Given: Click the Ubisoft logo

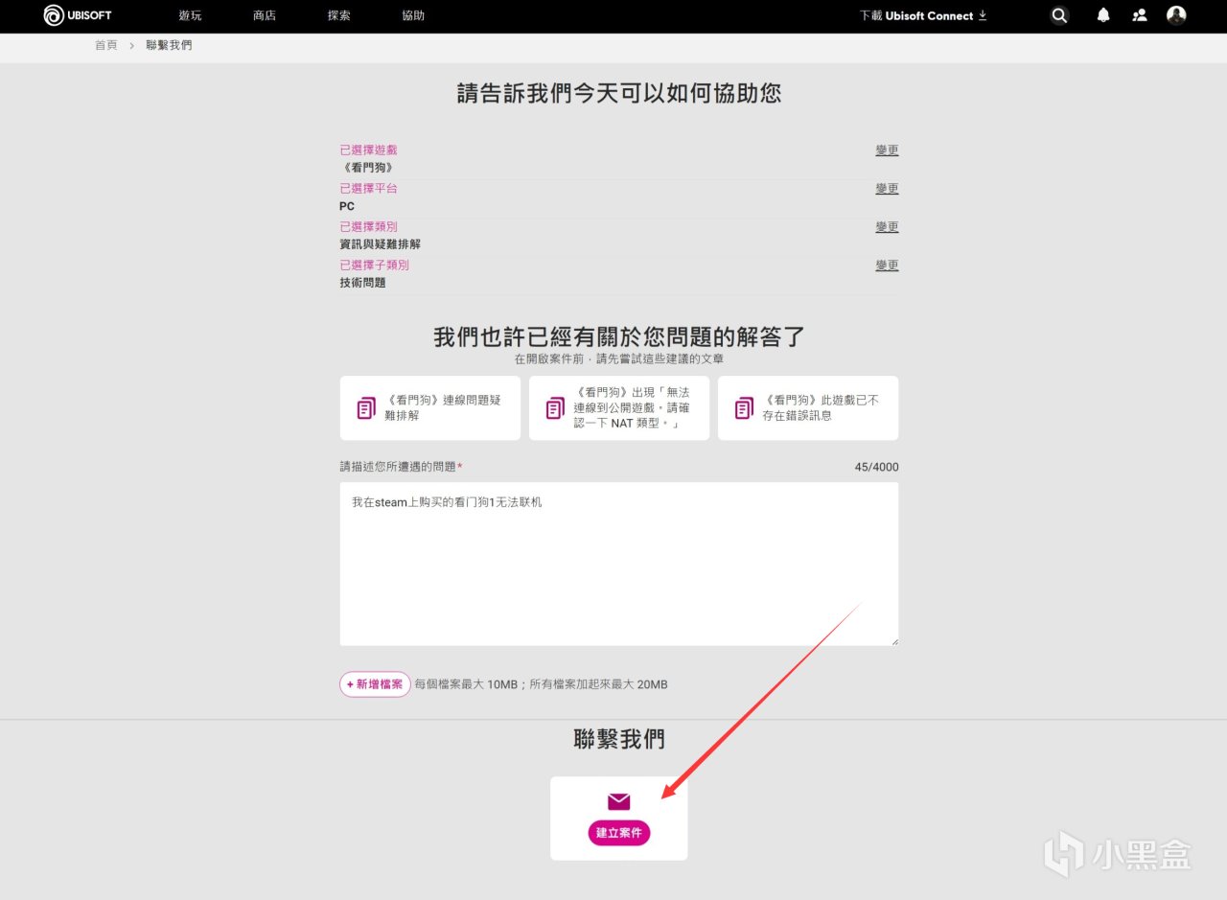Looking at the screenshot, I should tap(78, 15).
